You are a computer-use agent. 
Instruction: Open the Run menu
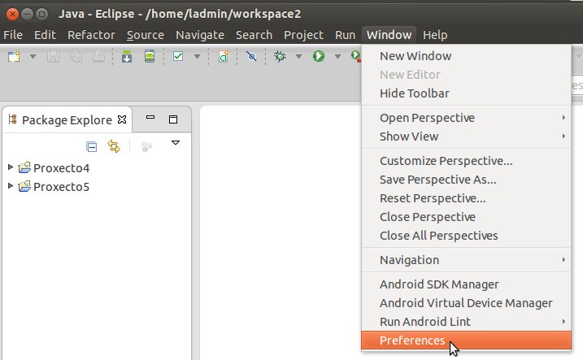pyautogui.click(x=345, y=35)
